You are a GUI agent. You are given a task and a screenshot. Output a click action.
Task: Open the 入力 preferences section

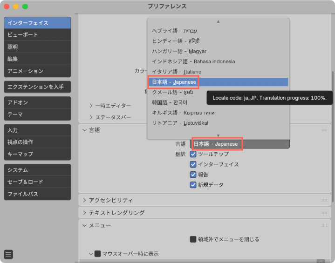coord(37,130)
